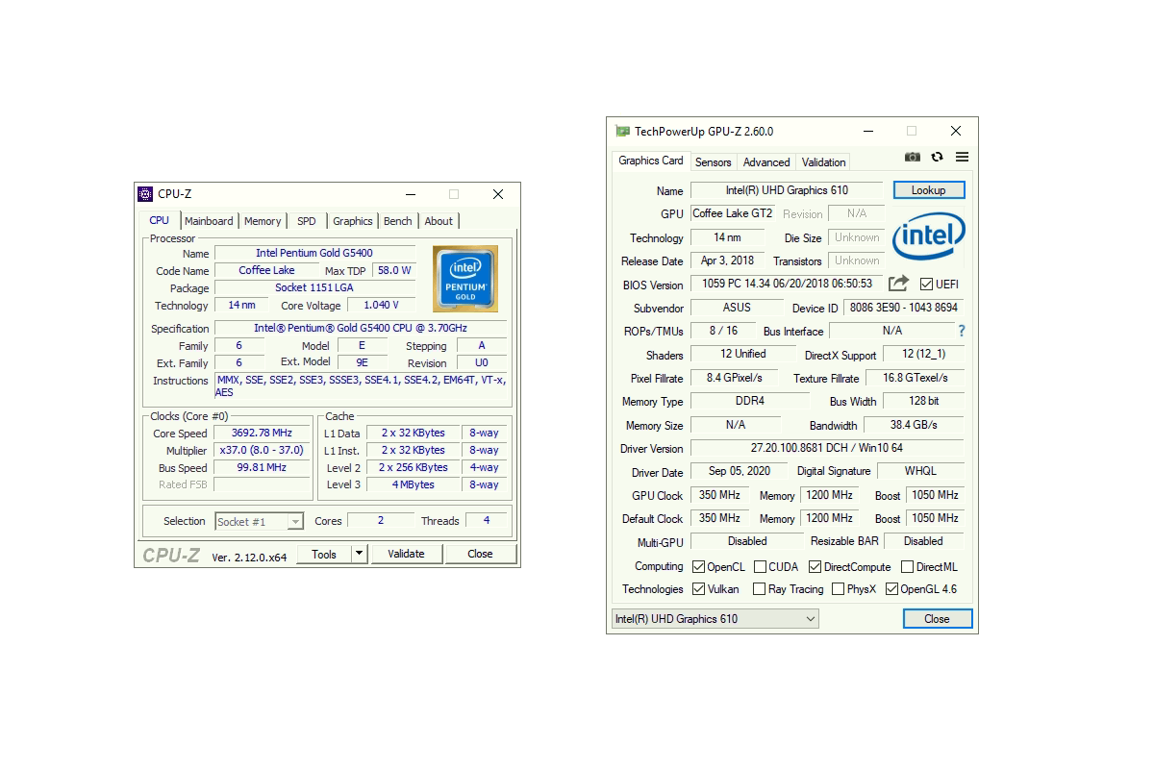This screenshot has width=1154, height=769.
Task: Open the GPU selector dropdown in GPU-Z
Action: [715, 619]
